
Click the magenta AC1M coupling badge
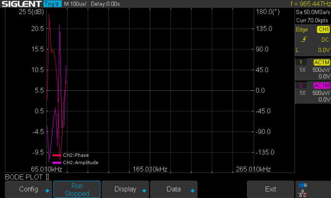point(322,85)
